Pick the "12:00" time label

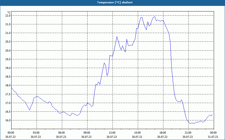[112, 133]
